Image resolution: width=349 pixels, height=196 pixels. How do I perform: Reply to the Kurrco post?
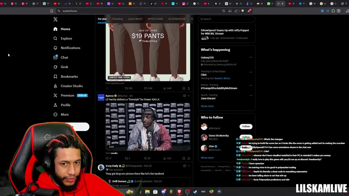point(109,158)
